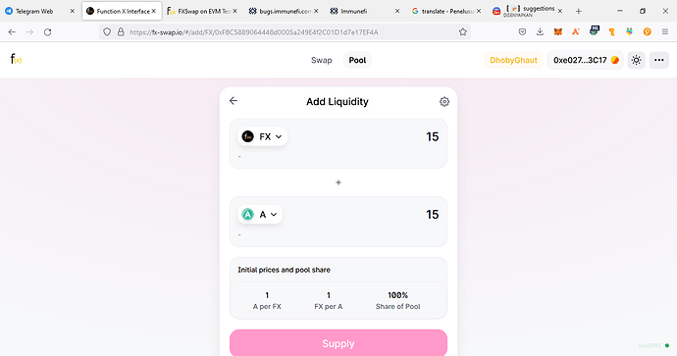Toggle the light/dark theme sun icon

tap(636, 60)
